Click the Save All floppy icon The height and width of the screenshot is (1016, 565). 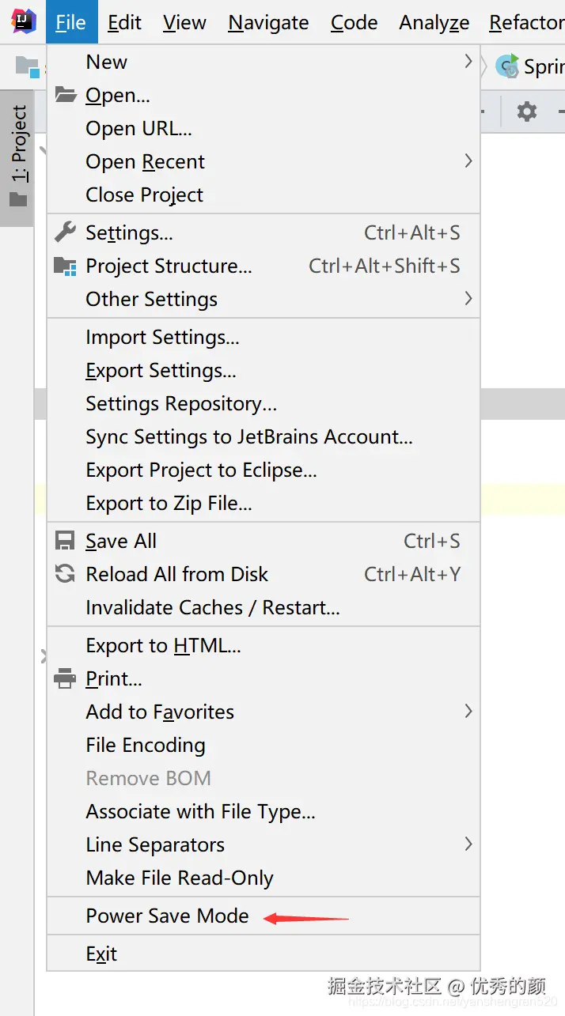coord(65,541)
